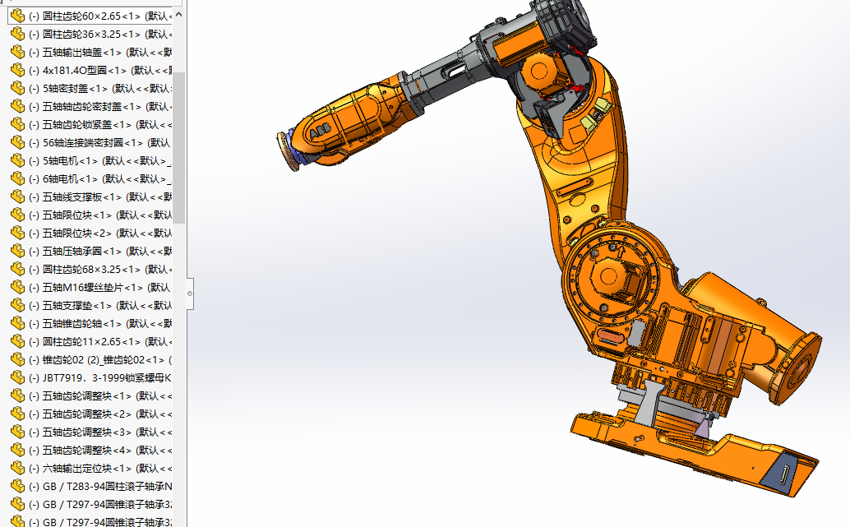
Task: Select tree row 五轴锥齿轮轴<1>
Action: coord(90,324)
